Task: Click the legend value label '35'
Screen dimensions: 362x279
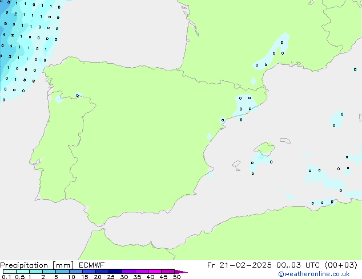Action: (137, 277)
